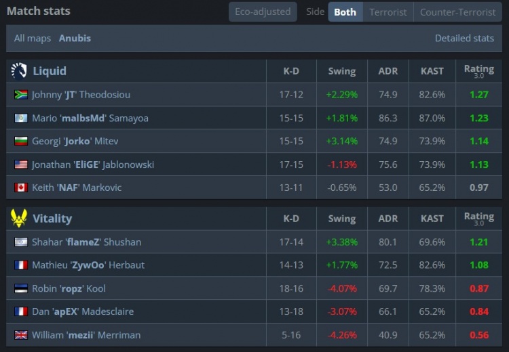Screen dimensions: 509x352
Task: Toggle the Eco-adjusted stats button
Action: tap(263, 12)
